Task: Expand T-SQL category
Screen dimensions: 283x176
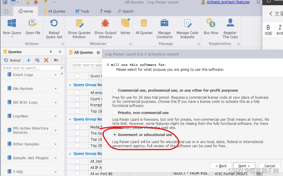Action: tap(56, 172)
